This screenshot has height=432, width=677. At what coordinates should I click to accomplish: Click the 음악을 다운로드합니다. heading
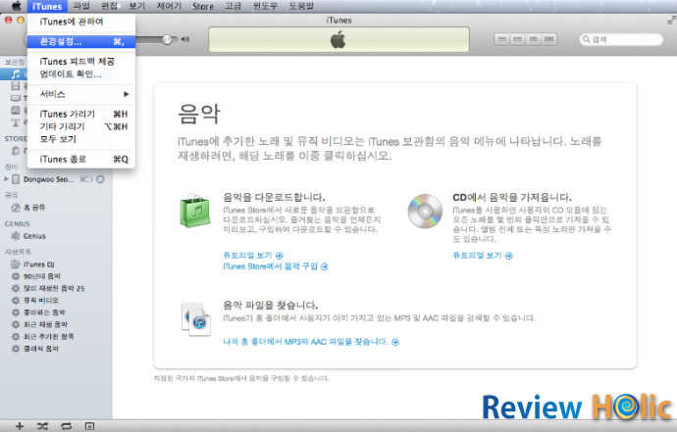click(x=274, y=197)
